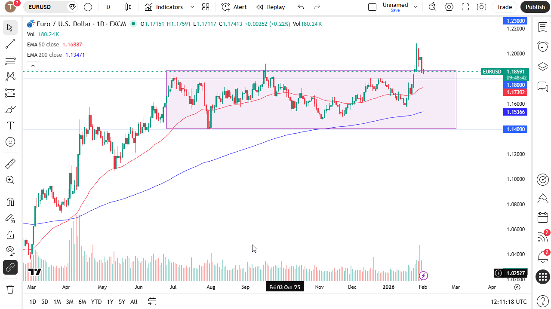Open the chart patterns tool
551x309 pixels.
click(10, 76)
